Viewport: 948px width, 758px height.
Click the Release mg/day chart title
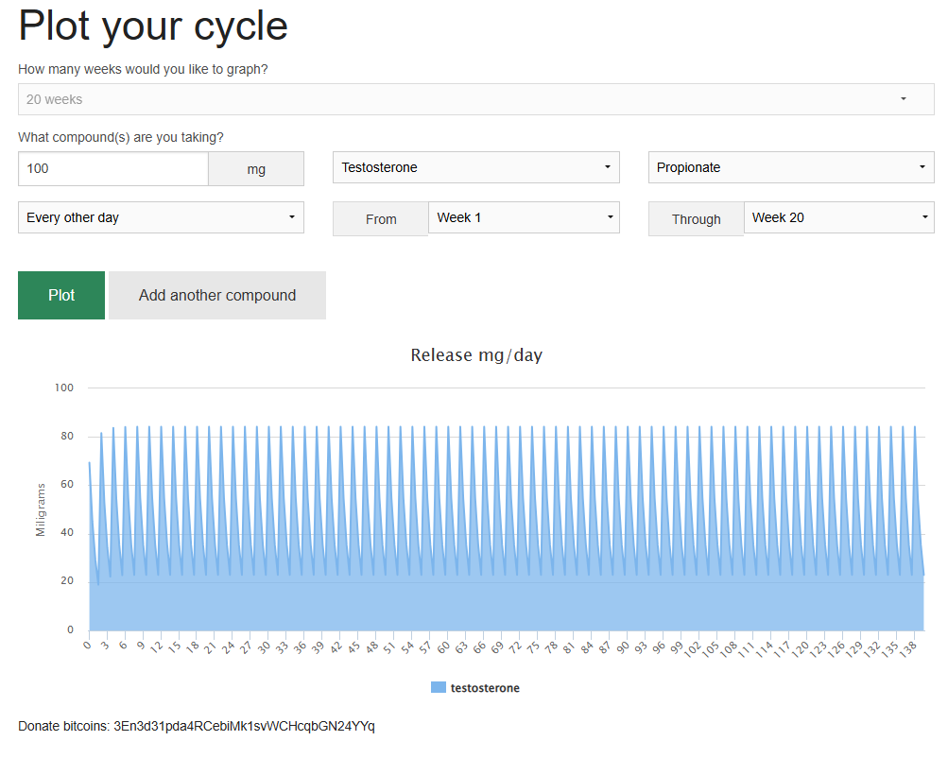pyautogui.click(x=476, y=355)
